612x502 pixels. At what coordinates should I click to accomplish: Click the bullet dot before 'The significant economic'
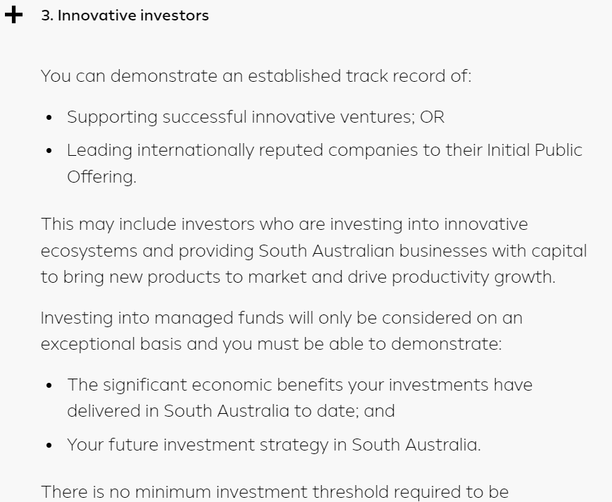49,385
